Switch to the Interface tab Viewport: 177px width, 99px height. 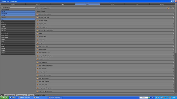[x=13, y=4]
